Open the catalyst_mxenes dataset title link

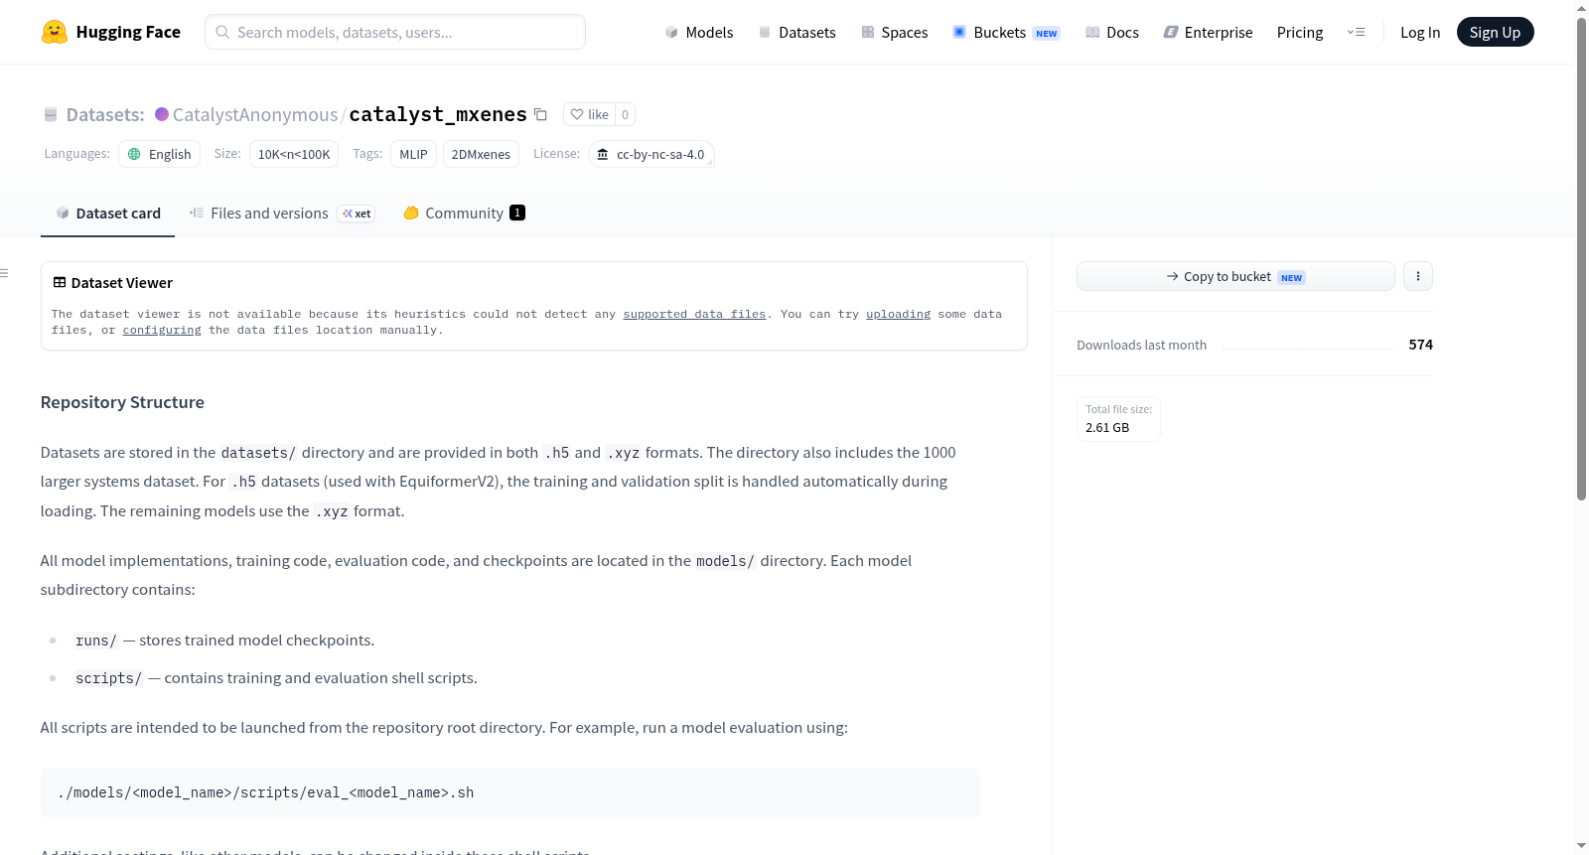[x=438, y=114]
